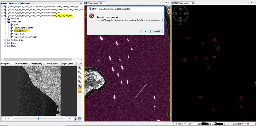Viewport: 256px width, 126px height.
Task: Switch to the Pixel Info tab
Action: click(25, 3)
